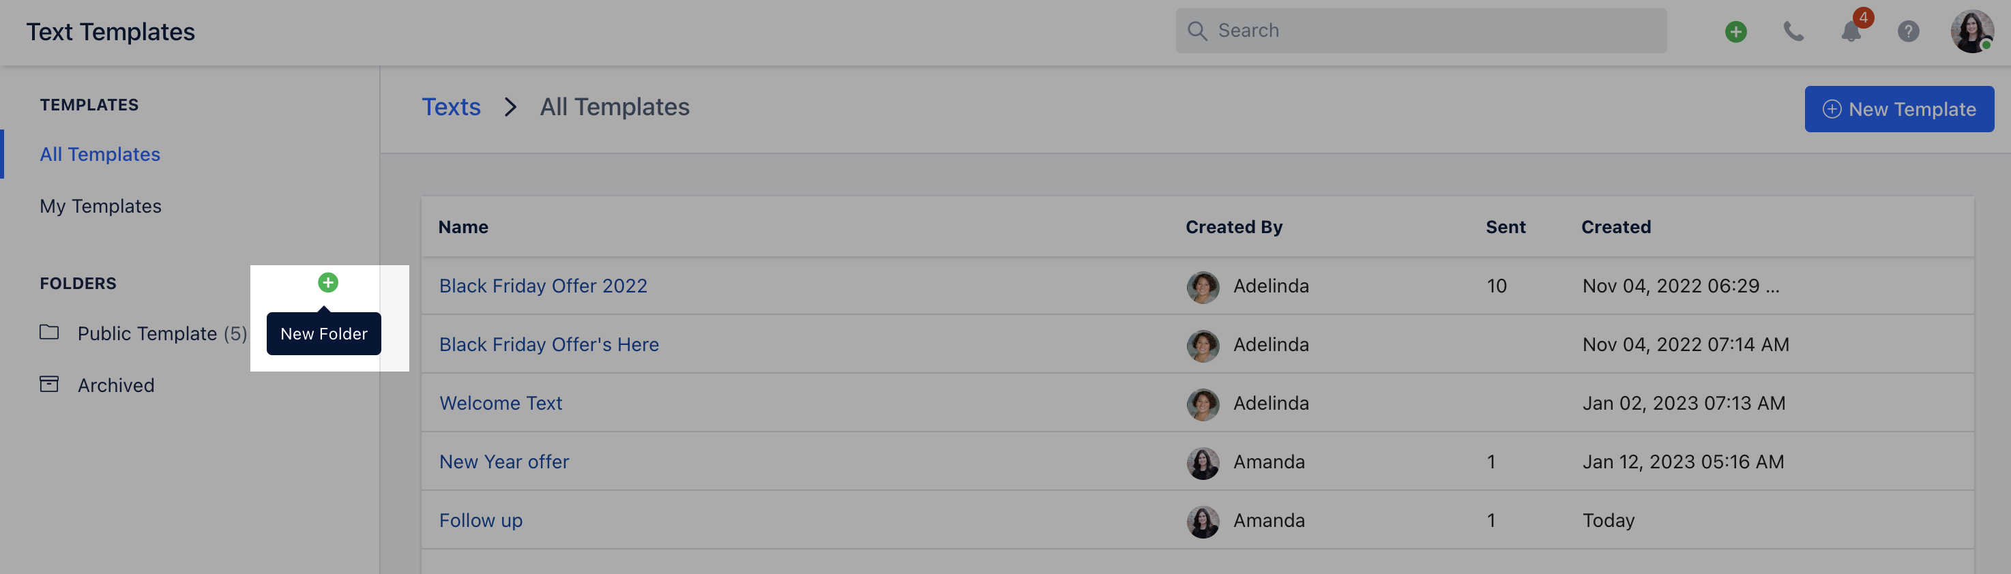
Task: Open the user profile avatar
Action: point(1971,32)
